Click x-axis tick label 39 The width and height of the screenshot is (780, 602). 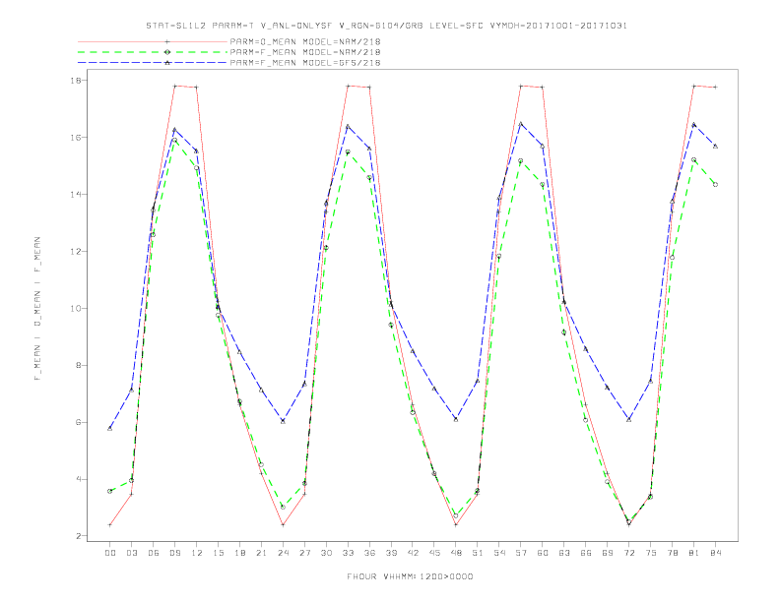(x=391, y=553)
